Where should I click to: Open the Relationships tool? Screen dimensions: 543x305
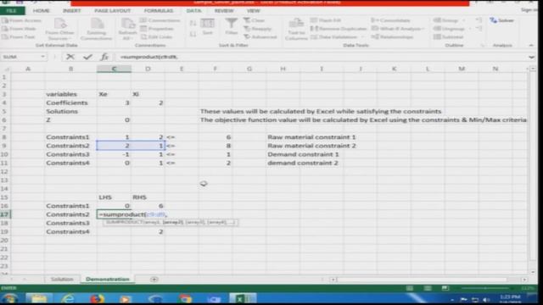[393, 37]
